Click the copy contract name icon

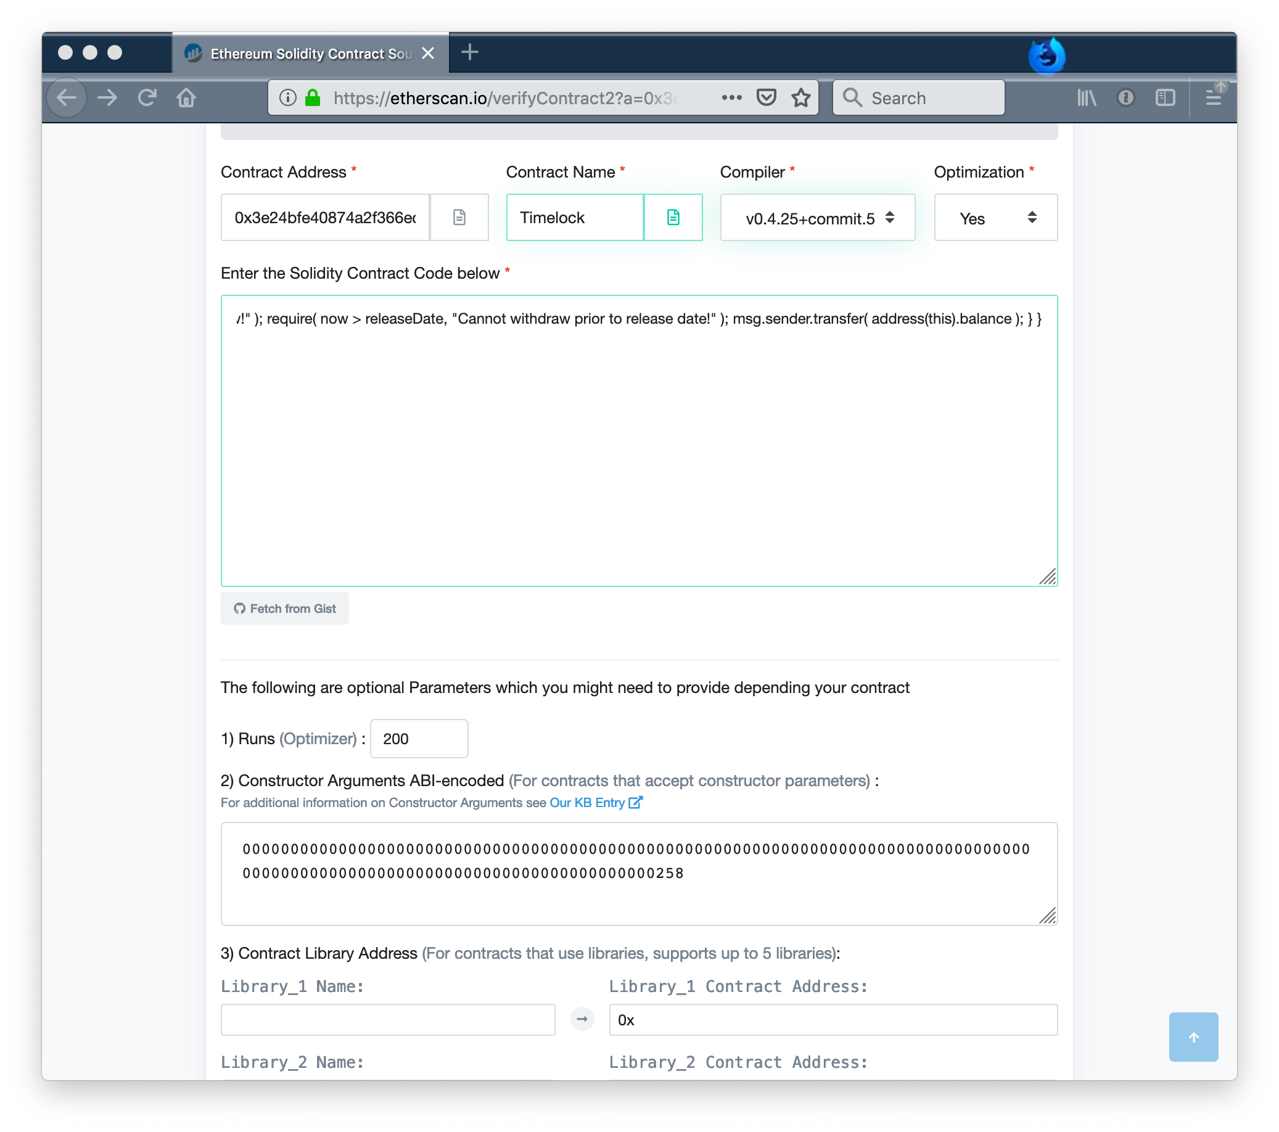point(675,218)
